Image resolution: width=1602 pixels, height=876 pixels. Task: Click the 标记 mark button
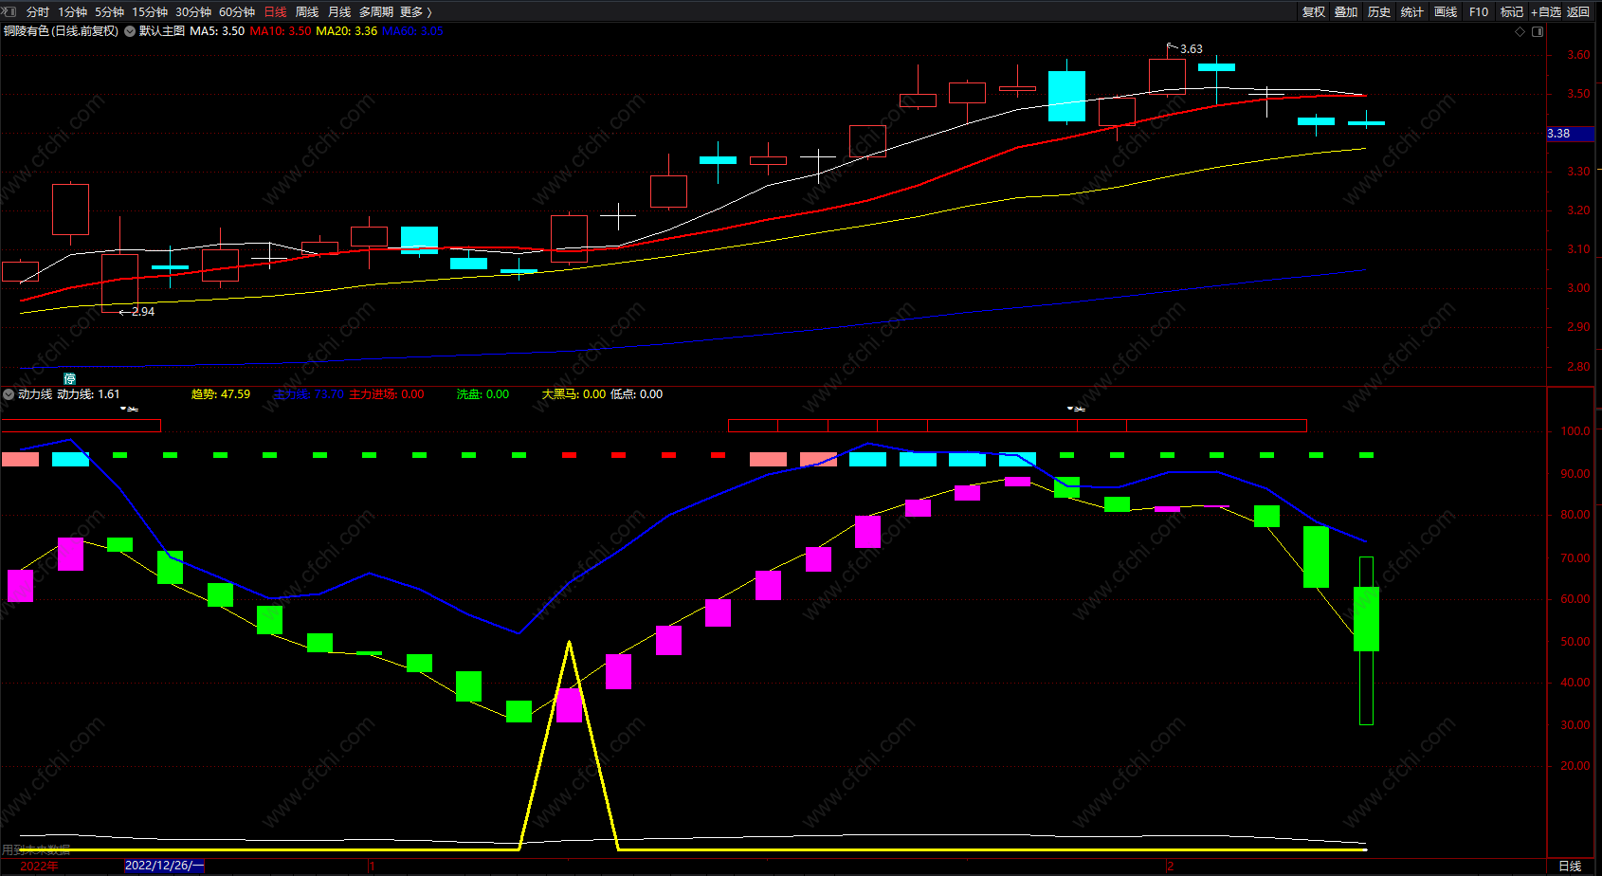coord(1512,12)
